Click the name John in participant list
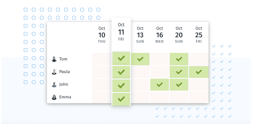258x124 pixels. [64, 84]
